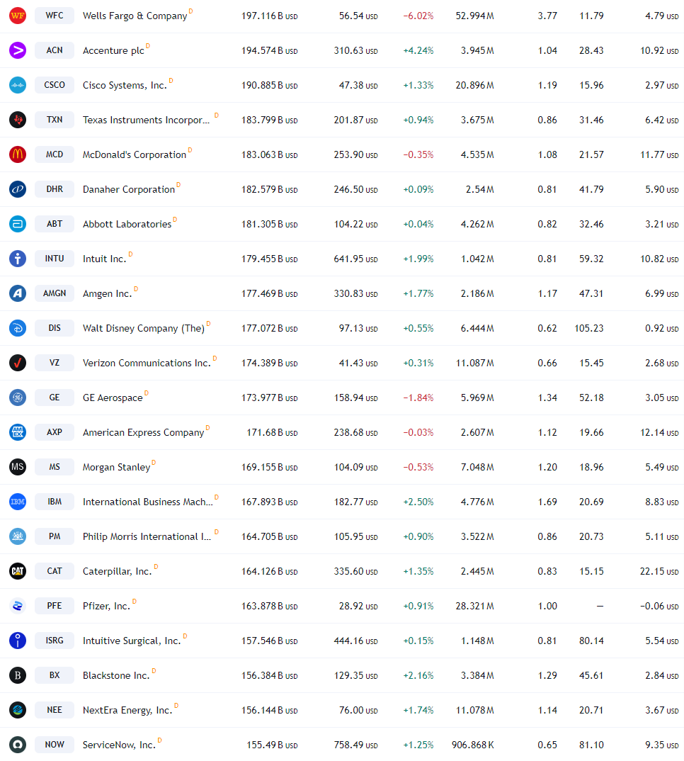684x761 pixels.
Task: Click ServiceNow volume 906.868 K
Action: point(472,745)
